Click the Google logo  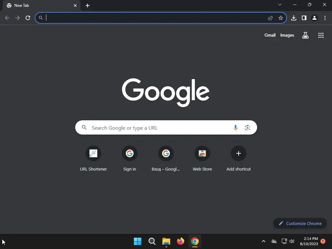coord(166,92)
